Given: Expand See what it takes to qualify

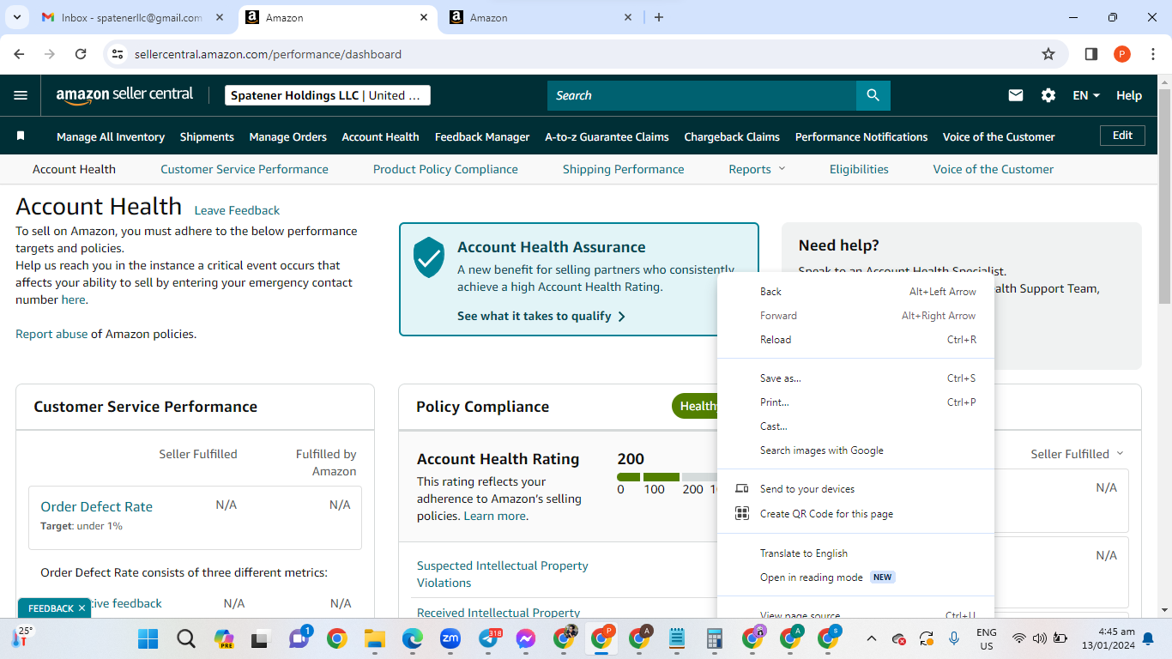Looking at the screenshot, I should click(541, 316).
